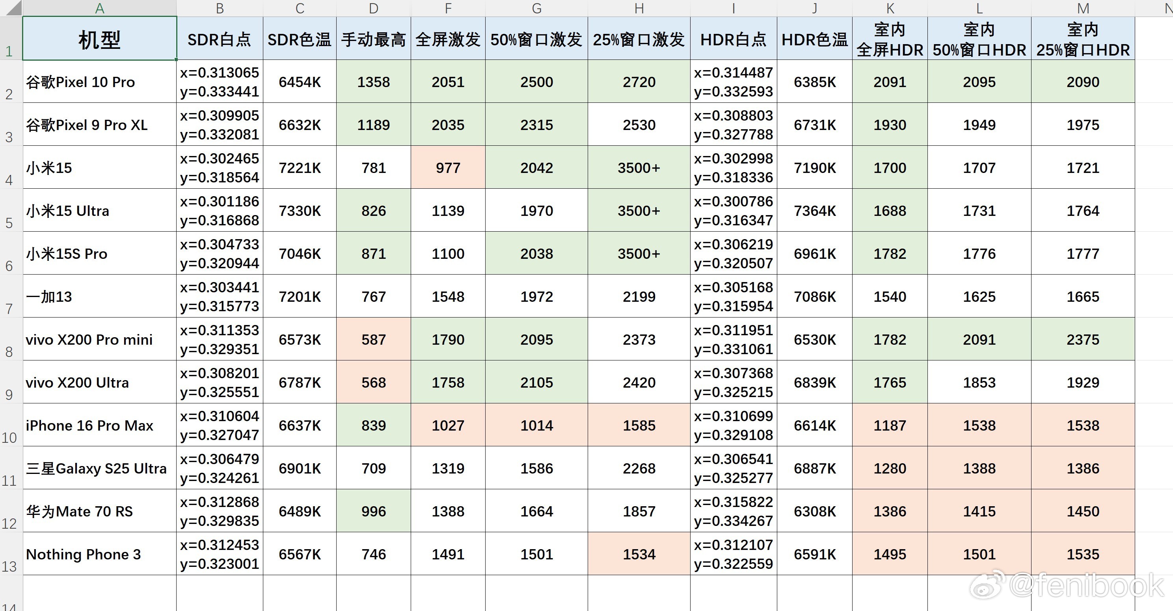The image size is (1173, 611).
Task: Click the 室内全屏HDR header cell
Action: click(890, 38)
